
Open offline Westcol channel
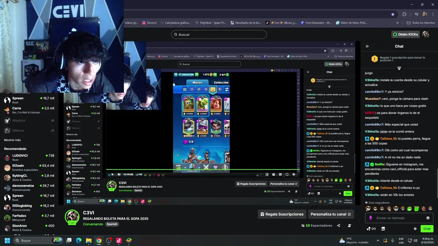[29, 120]
